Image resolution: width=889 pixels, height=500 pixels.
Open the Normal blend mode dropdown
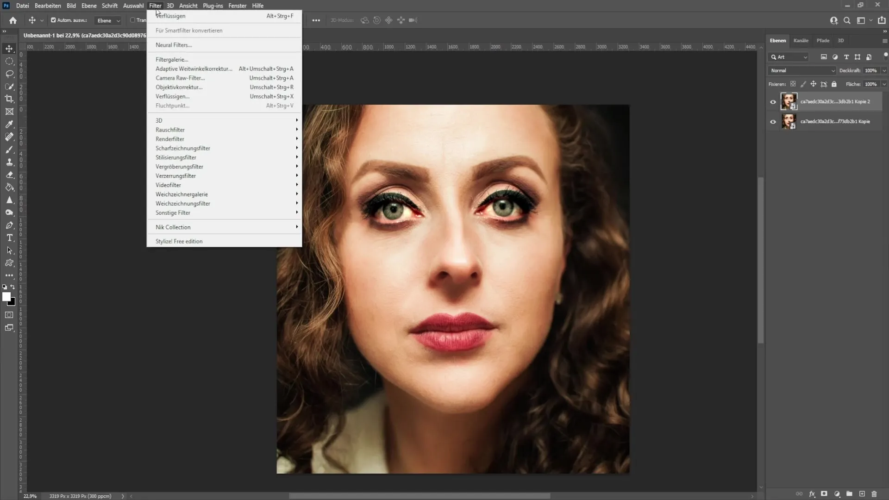point(802,70)
